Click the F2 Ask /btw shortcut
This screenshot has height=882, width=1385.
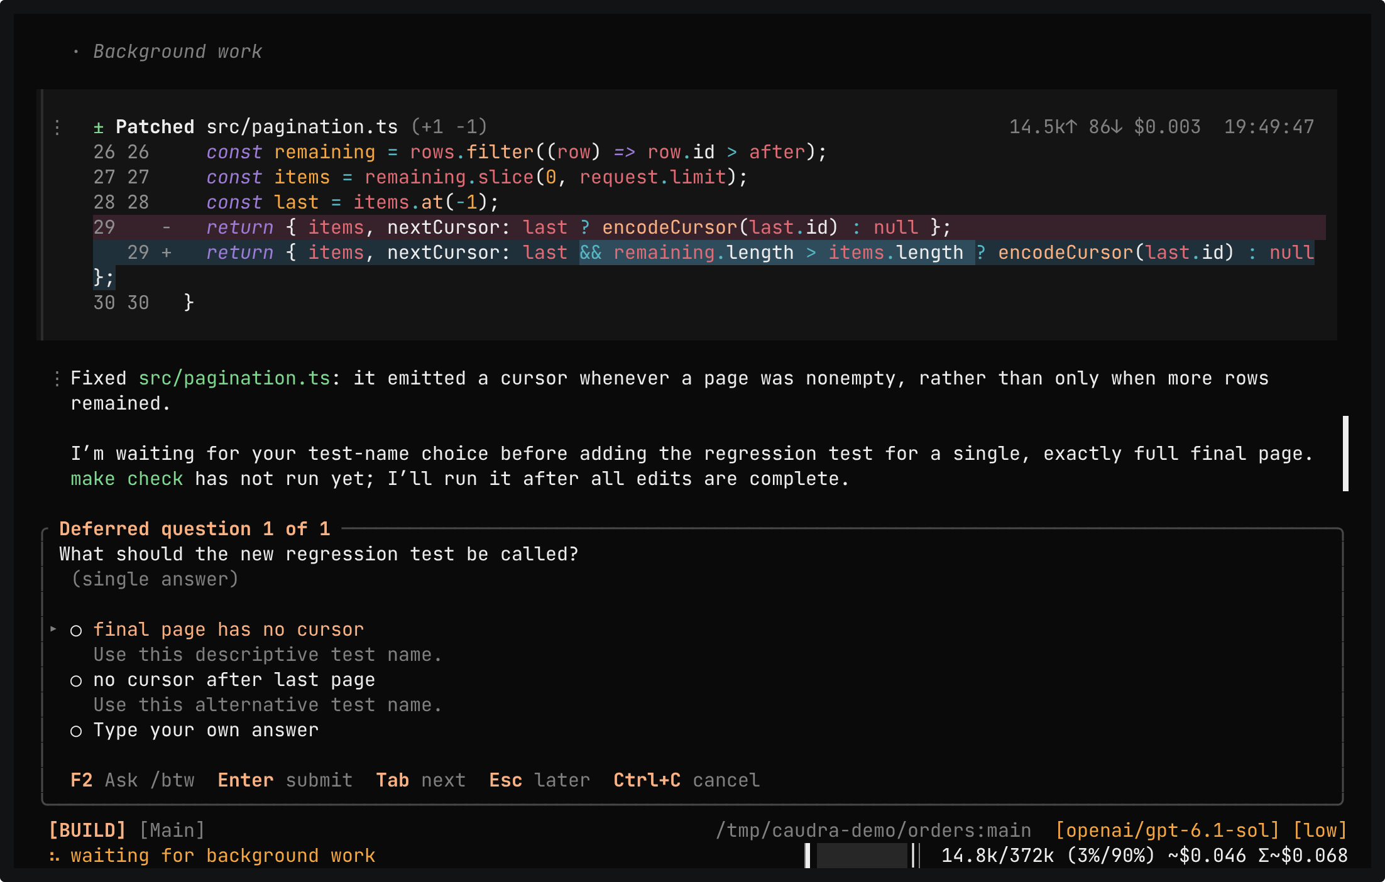point(133,780)
